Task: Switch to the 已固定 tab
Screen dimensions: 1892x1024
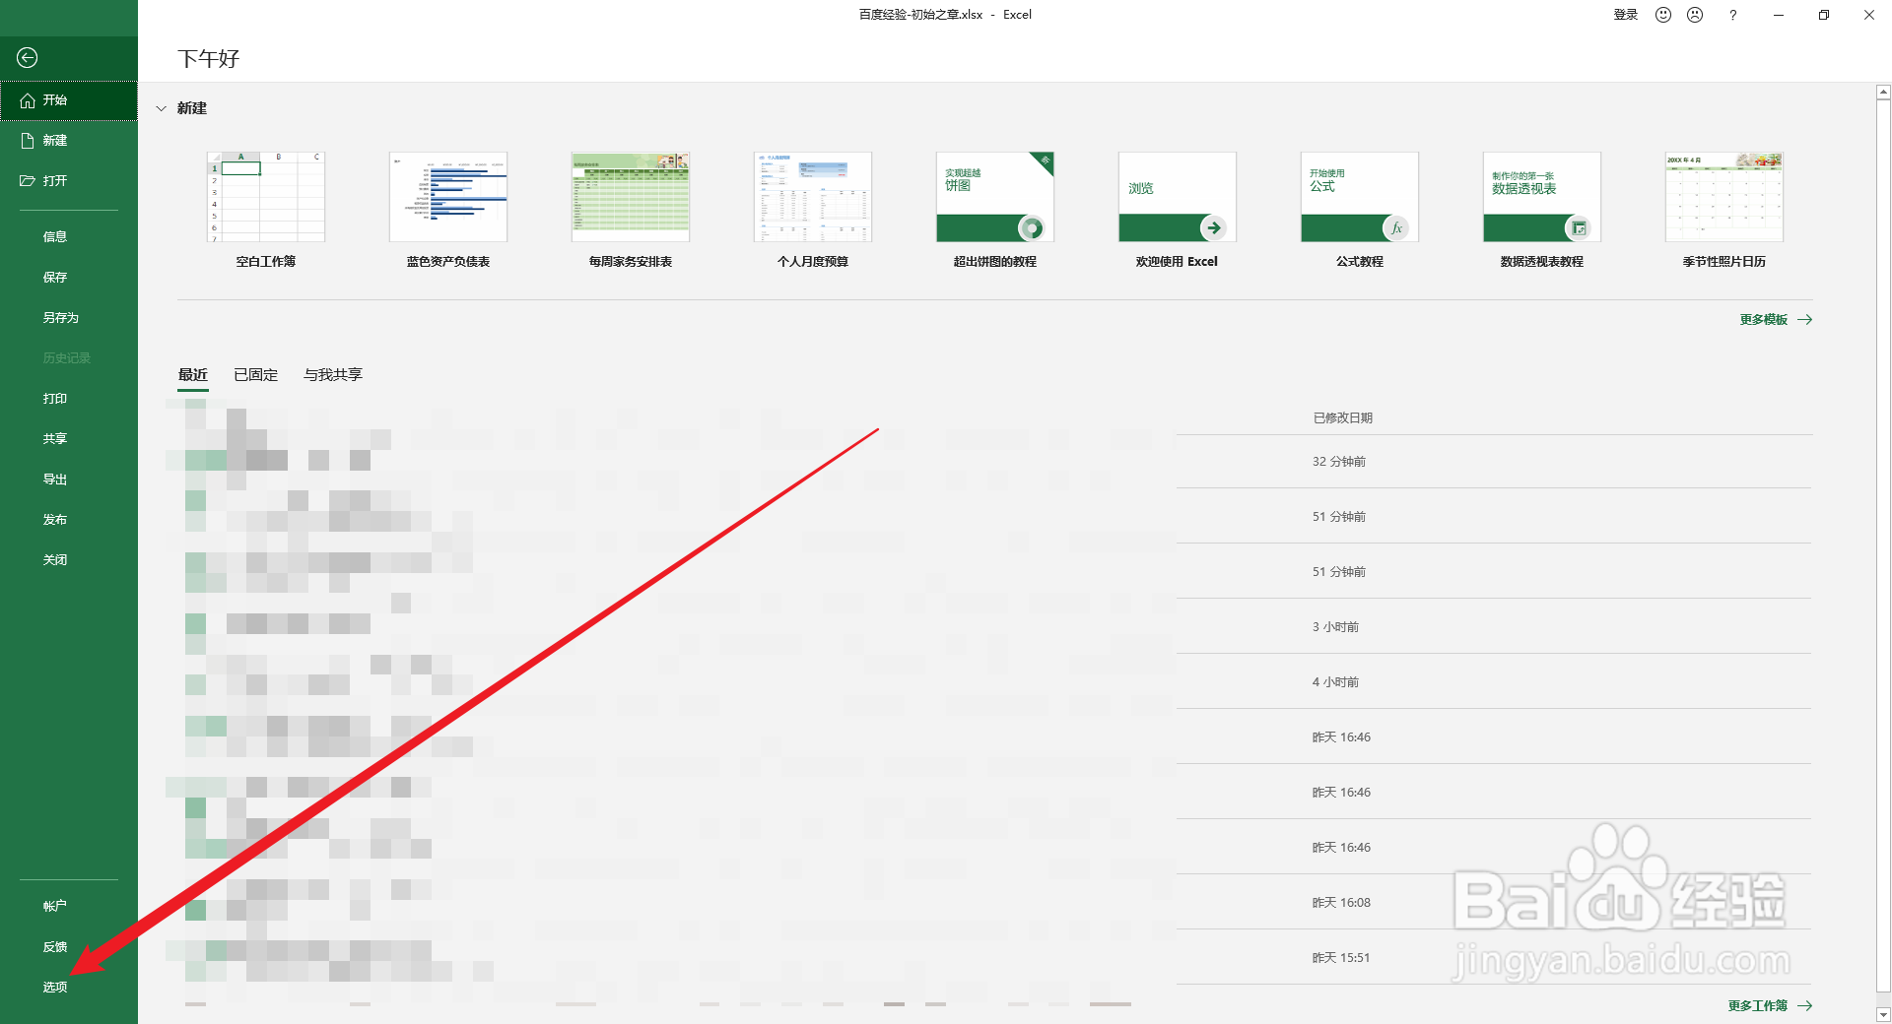Action: [256, 375]
